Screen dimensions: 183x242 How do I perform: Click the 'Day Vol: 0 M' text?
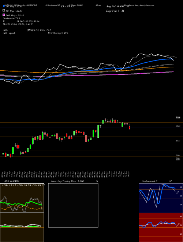[x=115, y=11]
